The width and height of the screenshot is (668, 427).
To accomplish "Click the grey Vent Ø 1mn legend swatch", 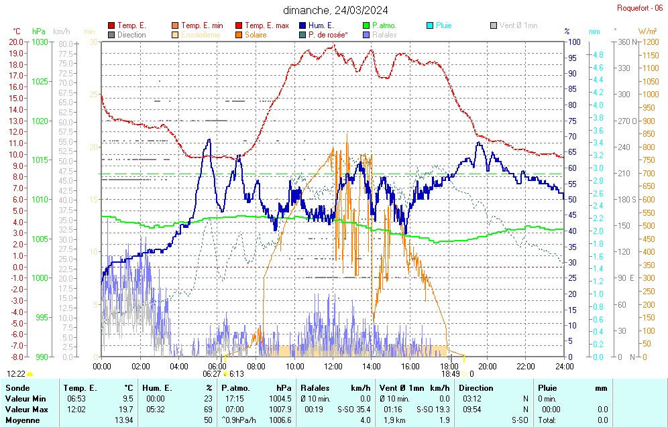I will [x=494, y=25].
